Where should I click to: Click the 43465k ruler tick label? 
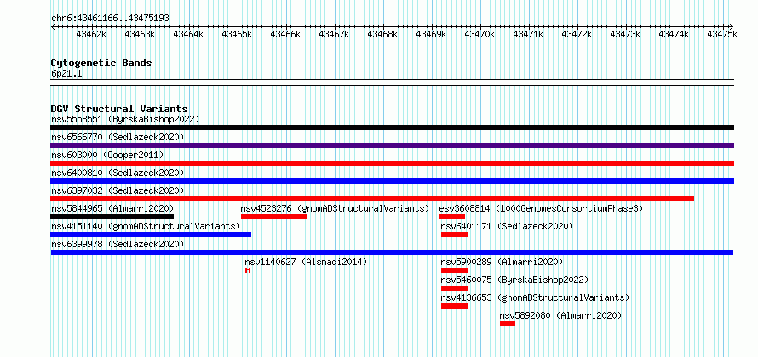(x=237, y=34)
